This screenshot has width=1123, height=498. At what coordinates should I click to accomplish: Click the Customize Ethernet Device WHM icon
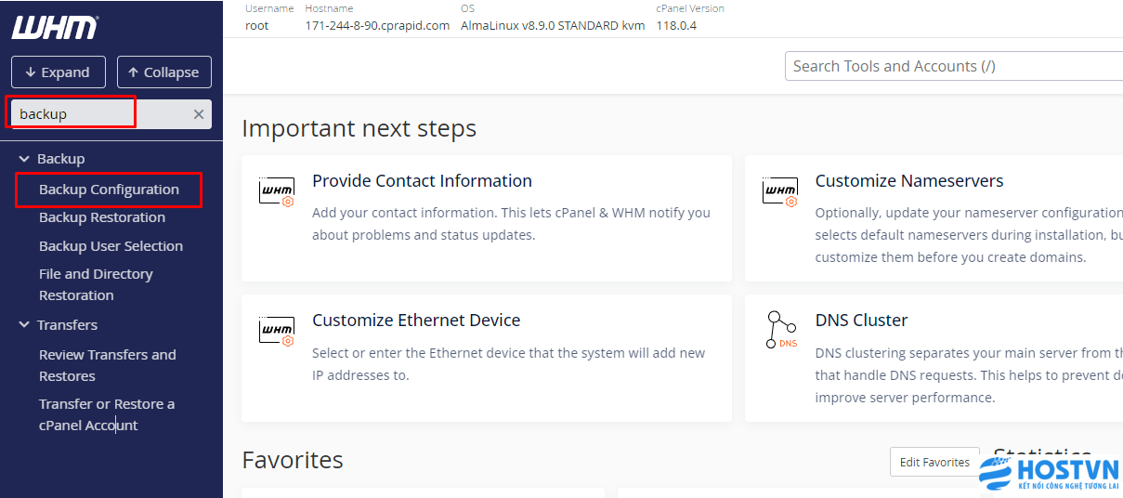(x=277, y=331)
